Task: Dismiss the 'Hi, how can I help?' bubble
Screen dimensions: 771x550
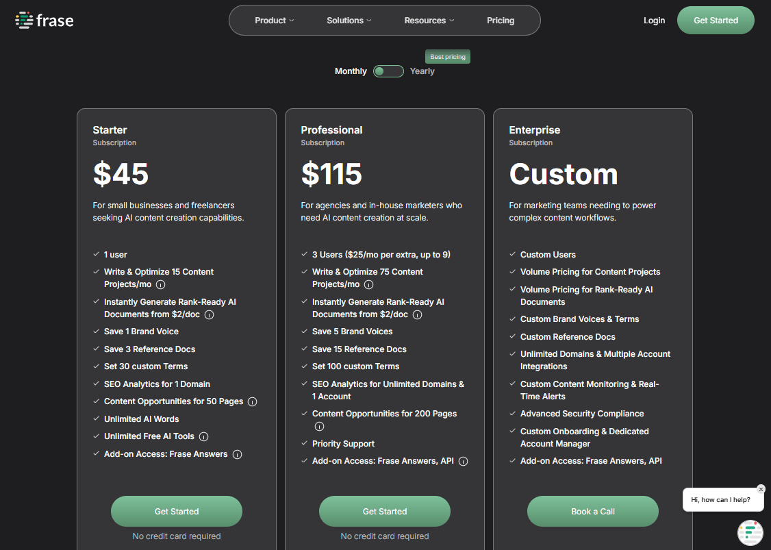Action: 761,489
